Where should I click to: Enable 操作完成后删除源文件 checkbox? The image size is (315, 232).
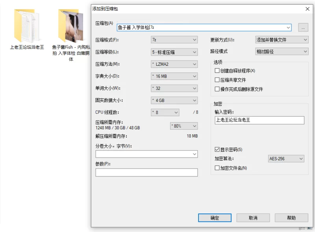(x=217, y=89)
